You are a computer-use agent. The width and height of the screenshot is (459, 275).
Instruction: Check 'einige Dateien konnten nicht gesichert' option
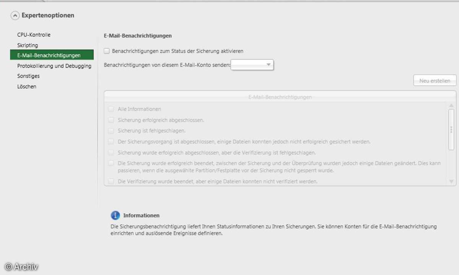tap(111, 142)
